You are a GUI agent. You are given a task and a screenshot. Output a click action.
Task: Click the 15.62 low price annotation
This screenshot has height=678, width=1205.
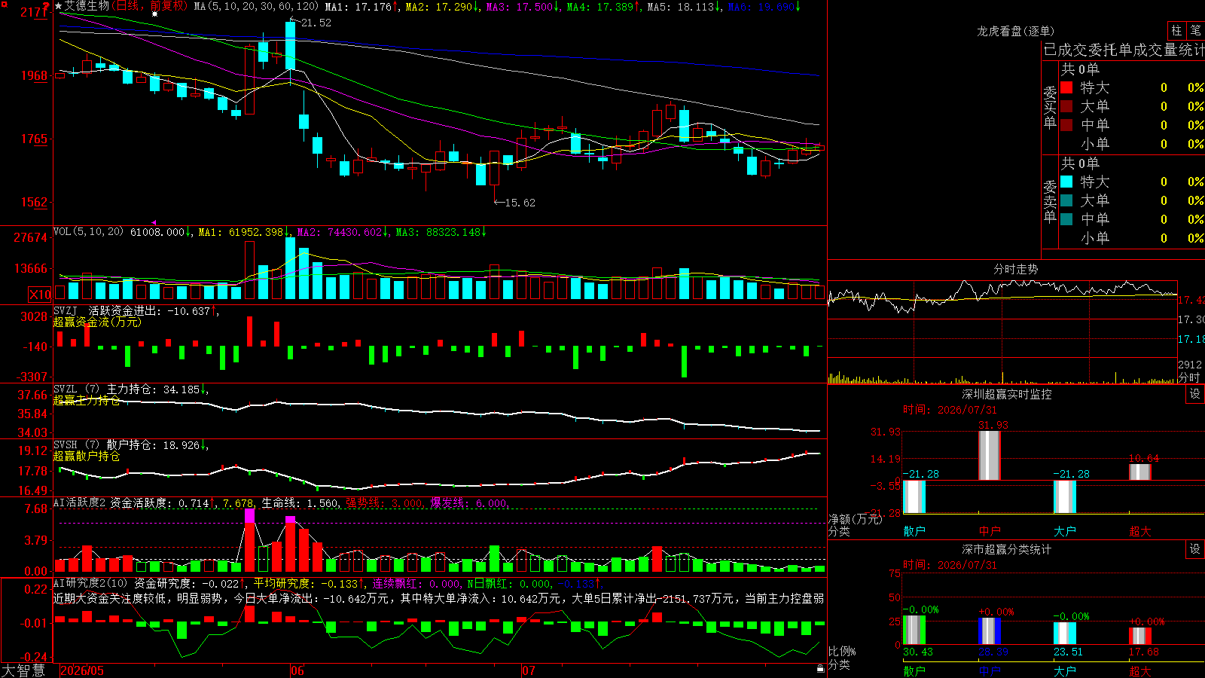pyautogui.click(x=520, y=203)
